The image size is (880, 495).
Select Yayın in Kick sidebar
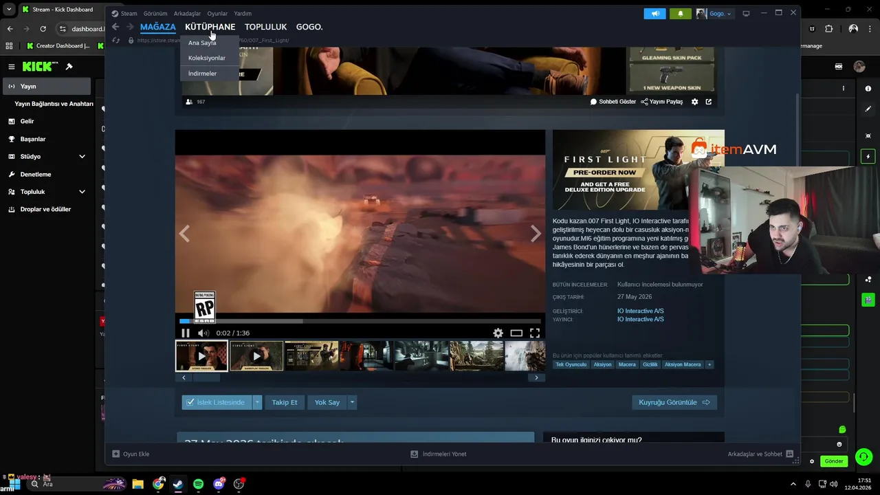[x=46, y=87]
